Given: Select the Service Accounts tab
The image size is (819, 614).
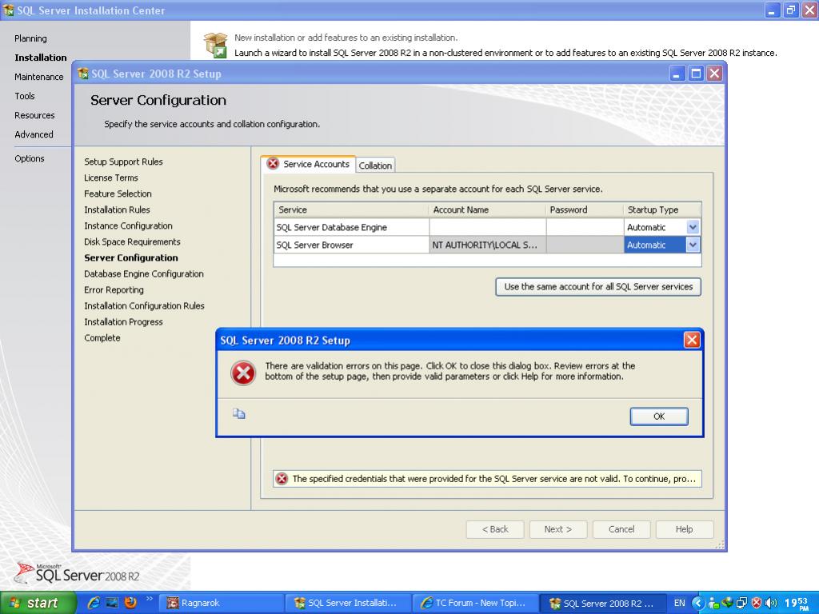Looking at the screenshot, I should (x=308, y=164).
